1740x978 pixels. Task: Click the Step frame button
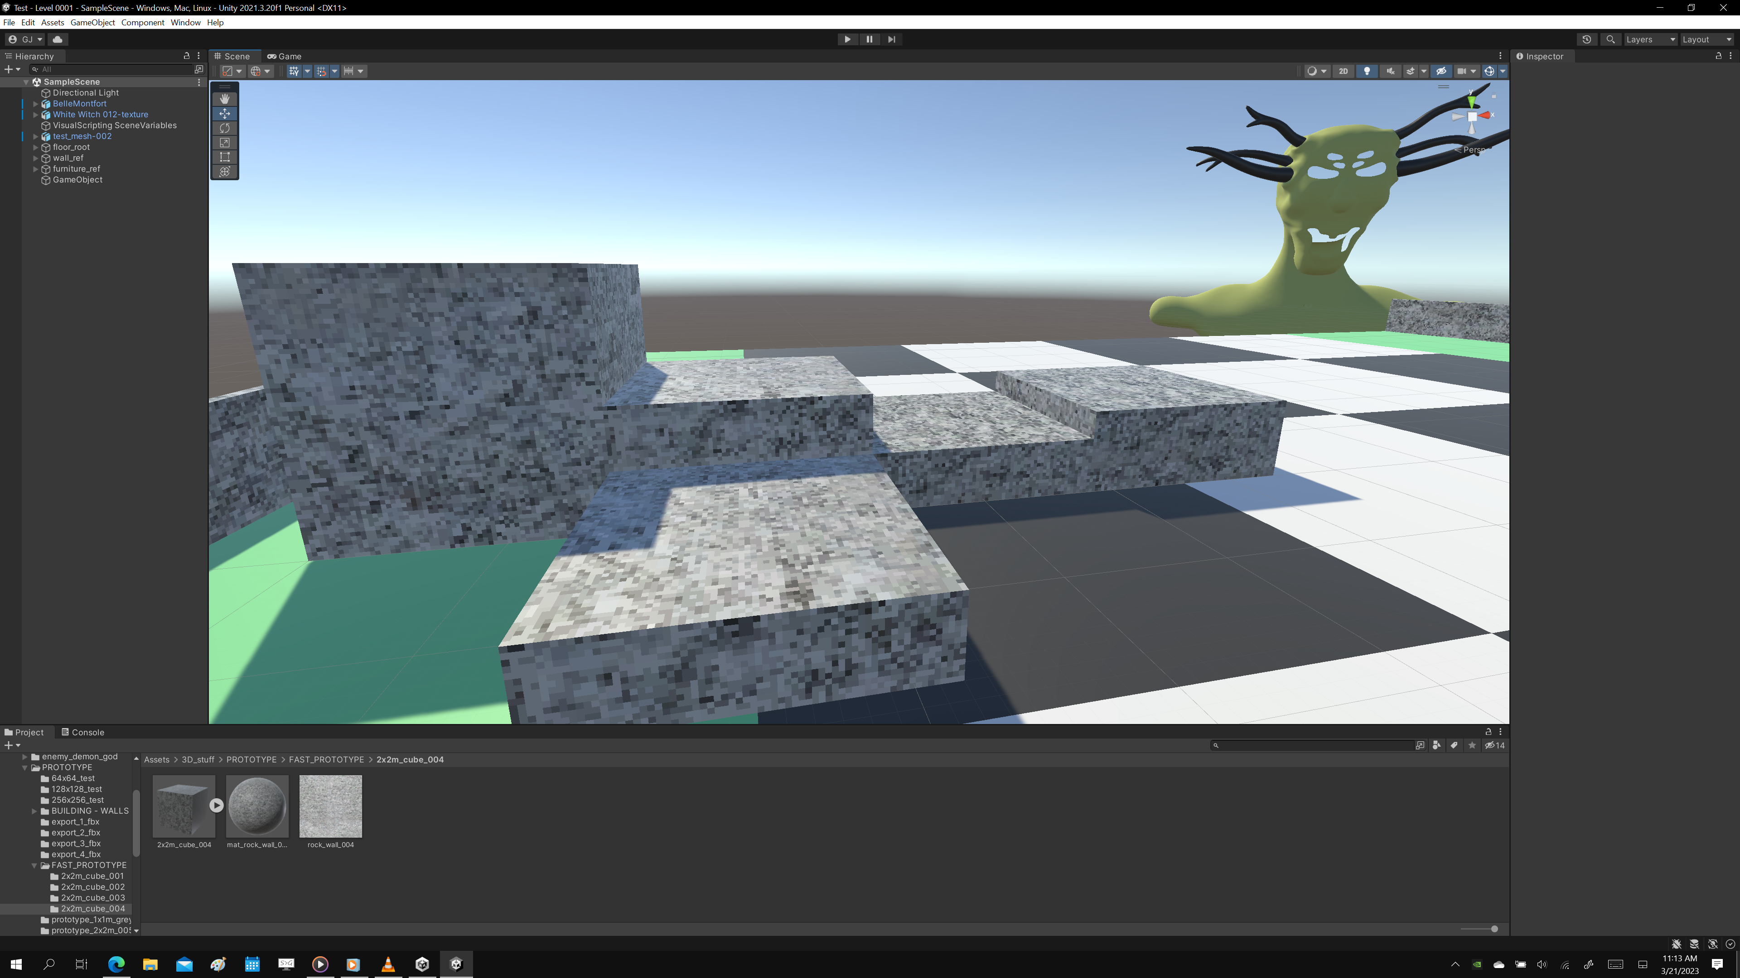892,39
